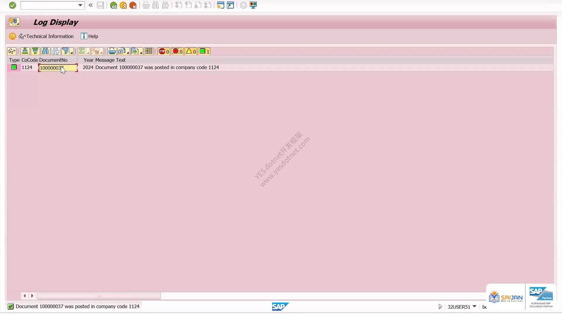Screen dimensions: 562x316
Task: Toggle the green success messages filter
Action: [x=204, y=51]
